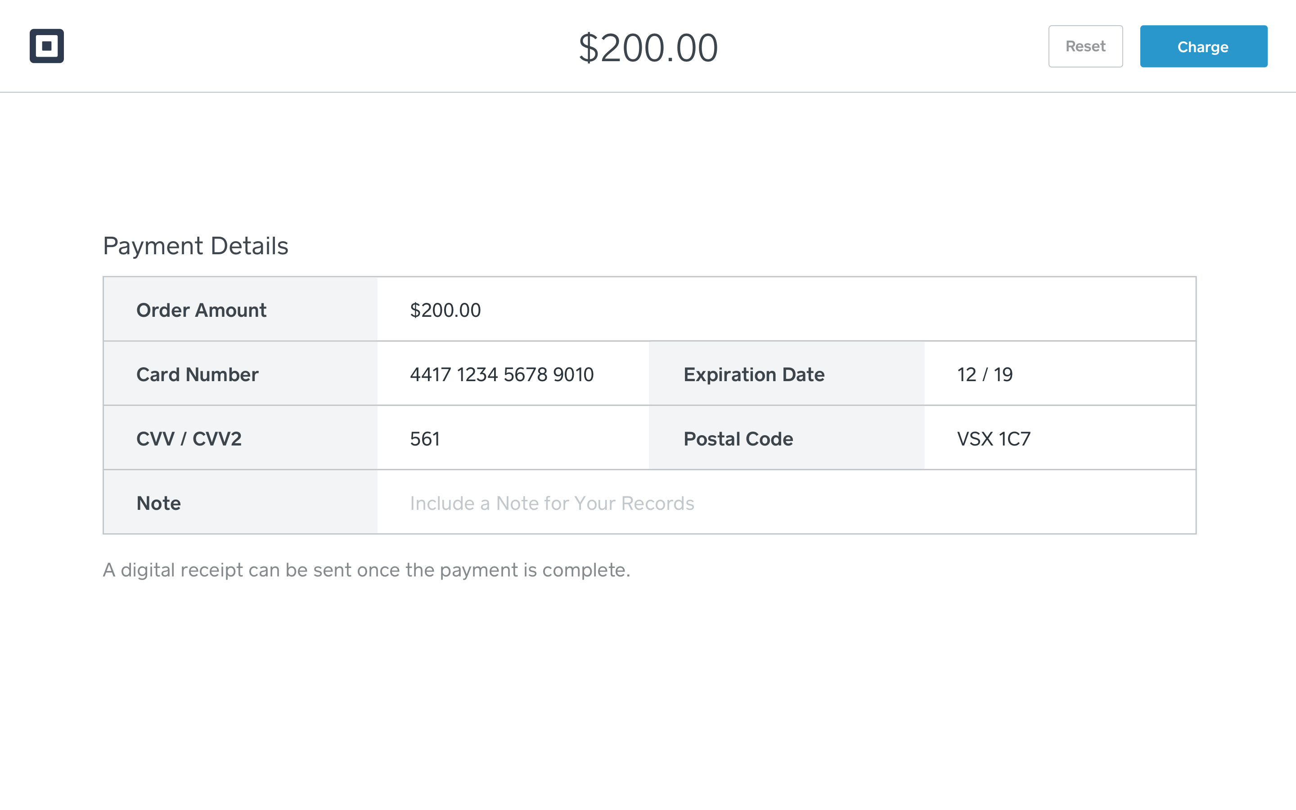Click the Expiration Date label
The image size is (1296, 810).
(753, 374)
